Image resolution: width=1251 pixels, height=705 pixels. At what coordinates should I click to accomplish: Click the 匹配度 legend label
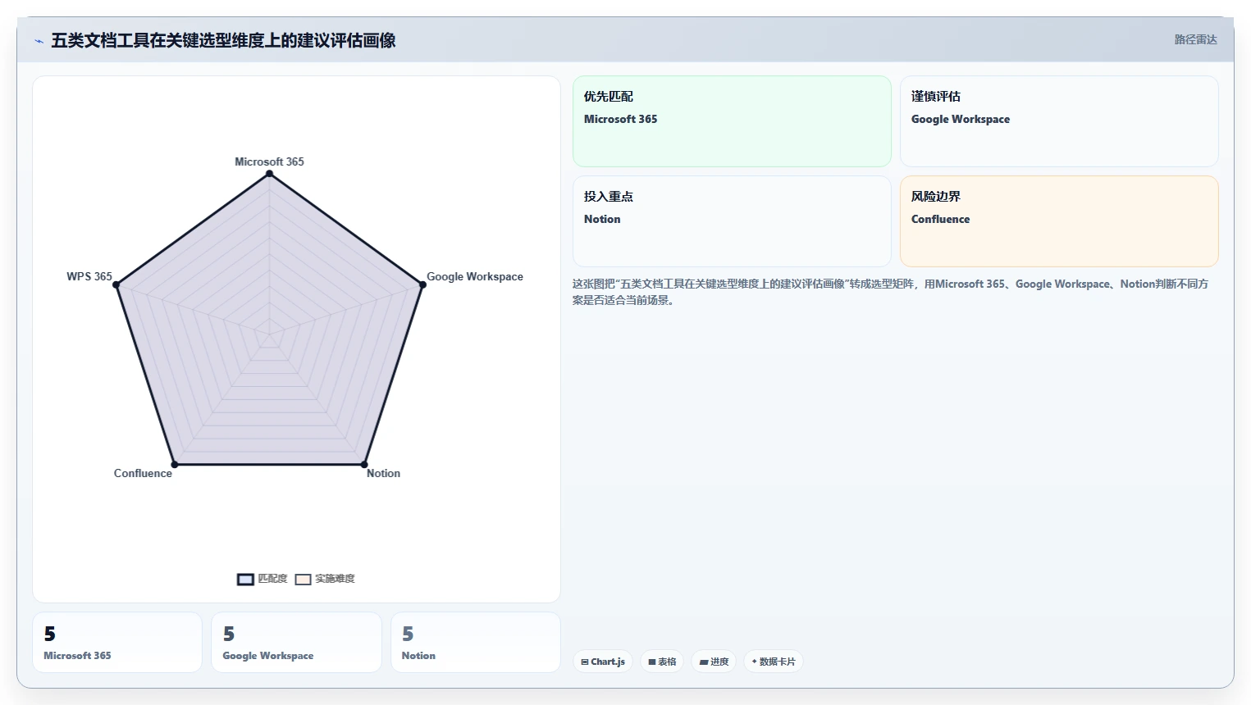click(272, 579)
